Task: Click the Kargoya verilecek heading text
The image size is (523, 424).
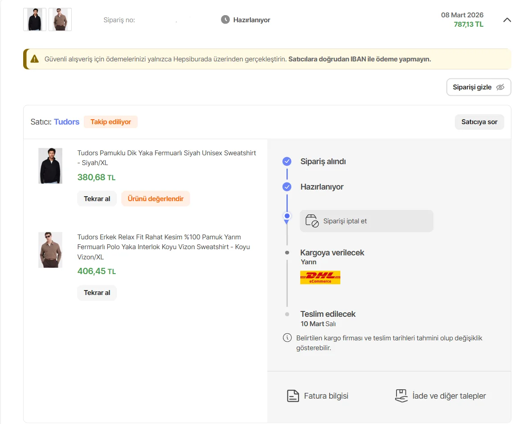Action: coord(332,253)
